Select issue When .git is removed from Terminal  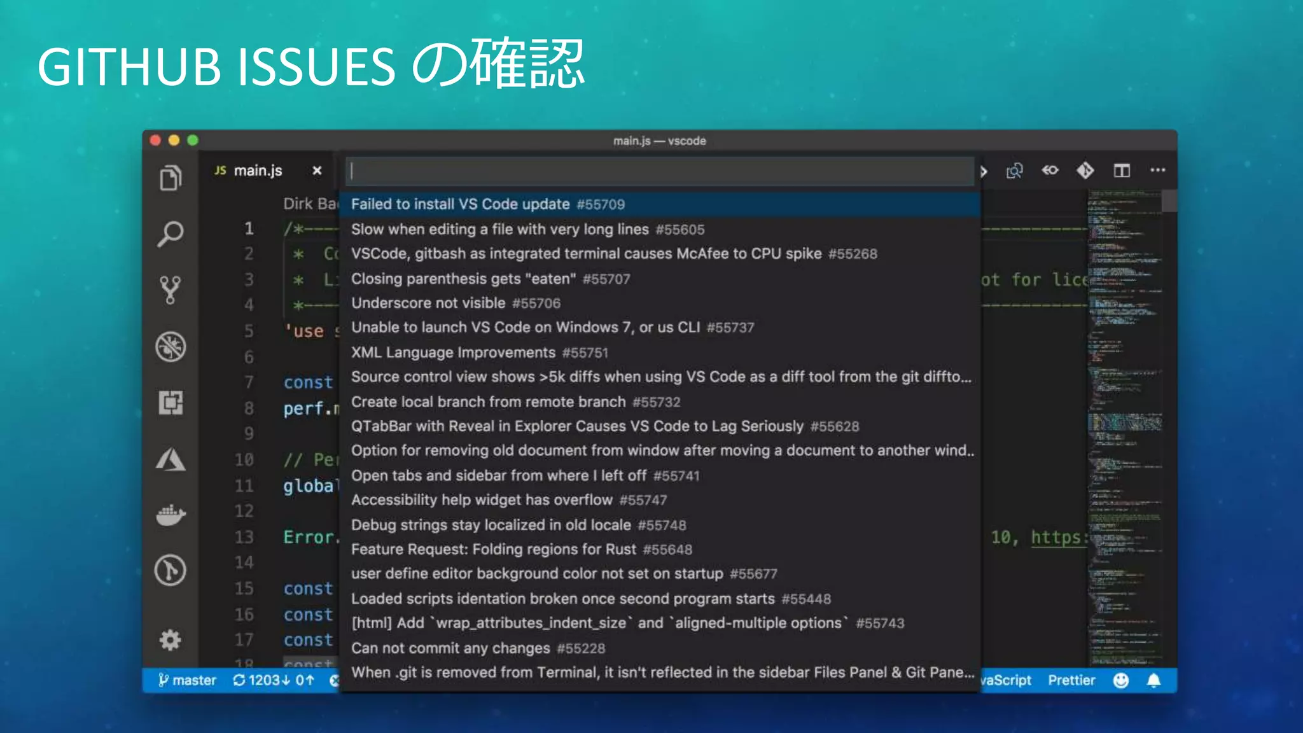click(660, 673)
